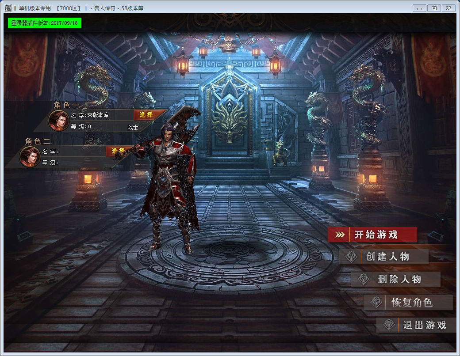Click the class label 战士
The height and width of the screenshot is (356, 460).
(133, 127)
